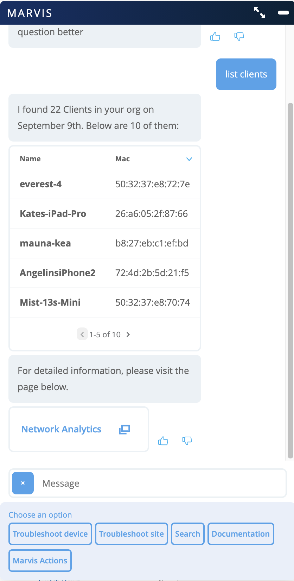Select Marvis Actions option
The width and height of the screenshot is (294, 581).
click(40, 561)
